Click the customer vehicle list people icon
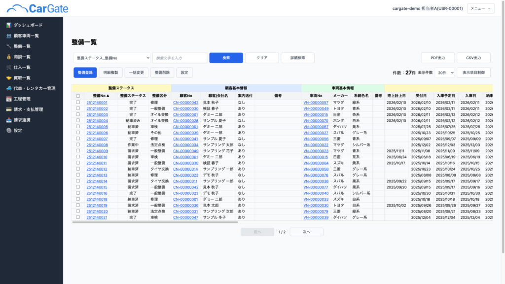Viewport: 505px width, 284px height. [9, 35]
